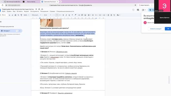
Task: Toggle bold formatting
Action: [x=63, y=15]
